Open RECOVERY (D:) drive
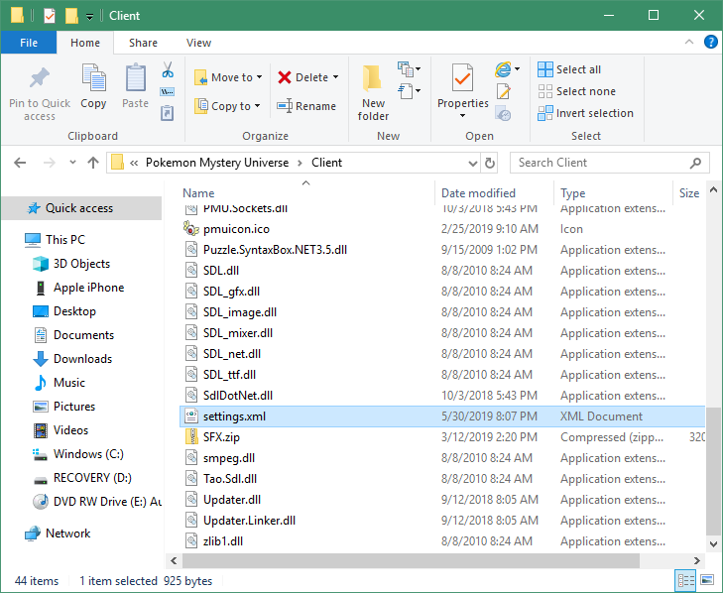723x593 pixels. [92, 478]
